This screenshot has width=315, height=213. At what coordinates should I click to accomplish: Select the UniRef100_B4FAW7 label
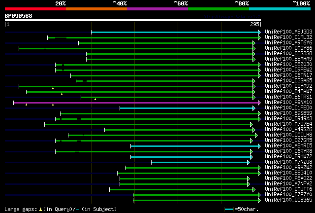coord(288,92)
